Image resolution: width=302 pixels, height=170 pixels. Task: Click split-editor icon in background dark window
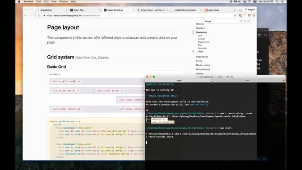(259, 35)
